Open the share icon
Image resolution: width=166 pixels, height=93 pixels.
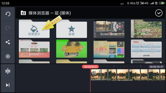point(8,42)
